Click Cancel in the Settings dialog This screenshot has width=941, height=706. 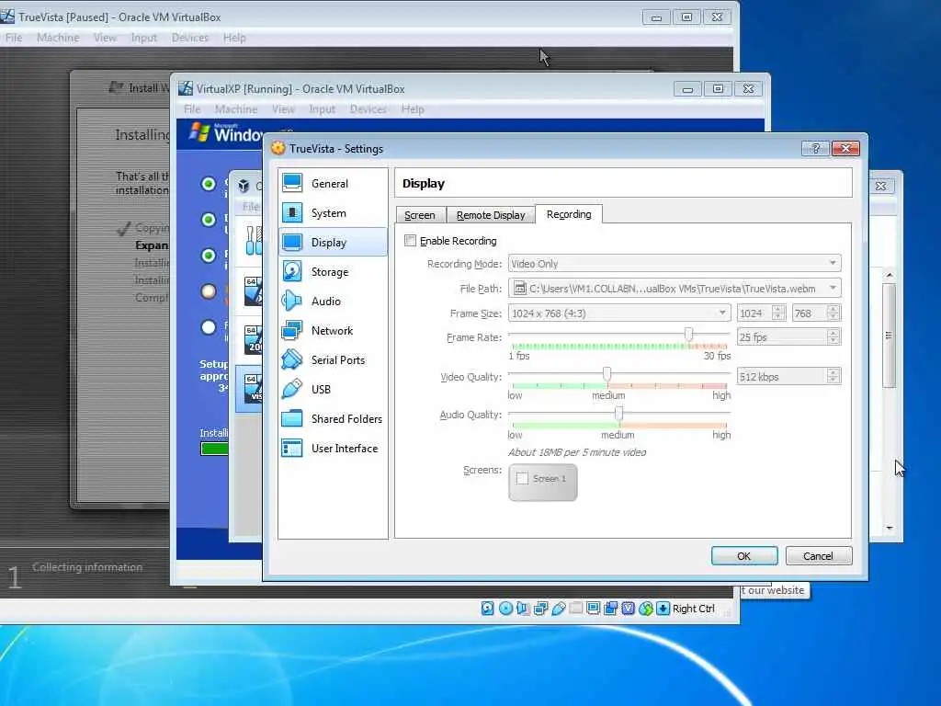[x=818, y=556]
